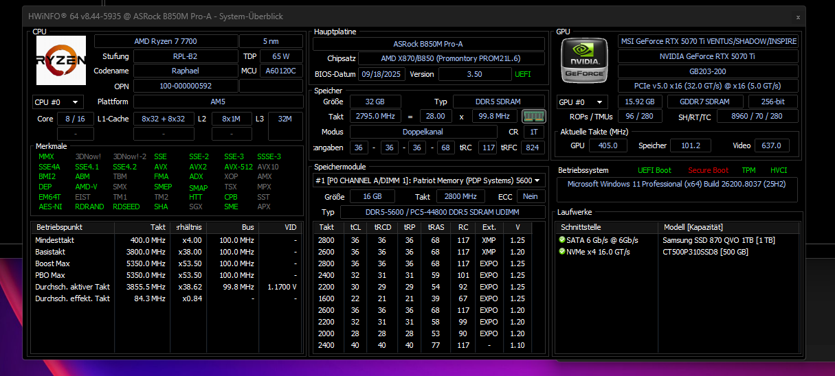Select the MCU value A60120C
835x376 pixels.
280,71
